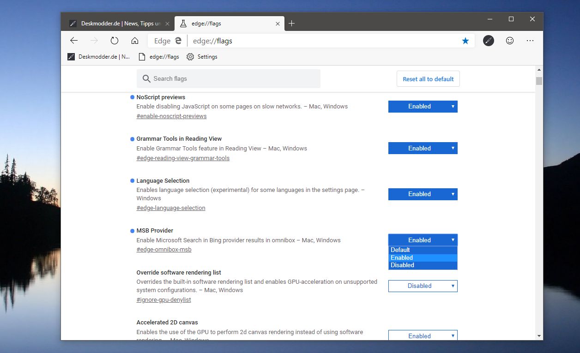Reload the page with refresh icon
The width and height of the screenshot is (580, 353).
click(x=115, y=41)
